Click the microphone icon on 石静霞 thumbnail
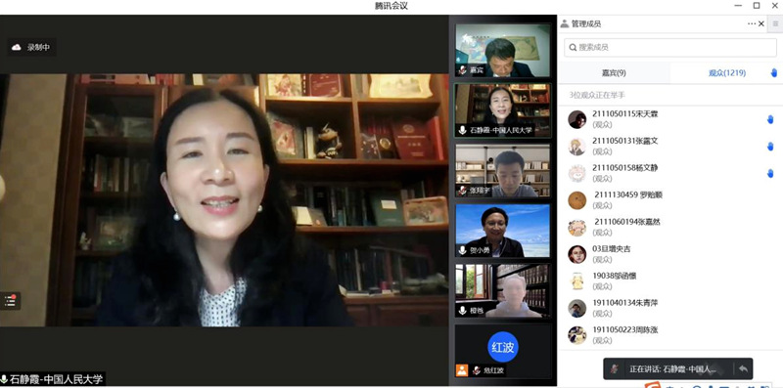The image size is (783, 388). [462, 131]
